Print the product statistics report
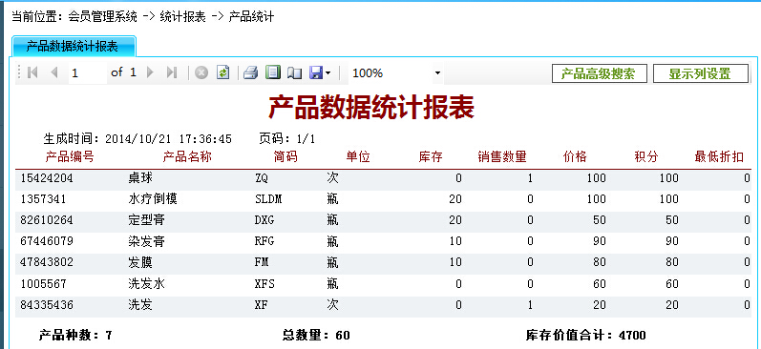This screenshot has width=761, height=349. click(x=250, y=73)
